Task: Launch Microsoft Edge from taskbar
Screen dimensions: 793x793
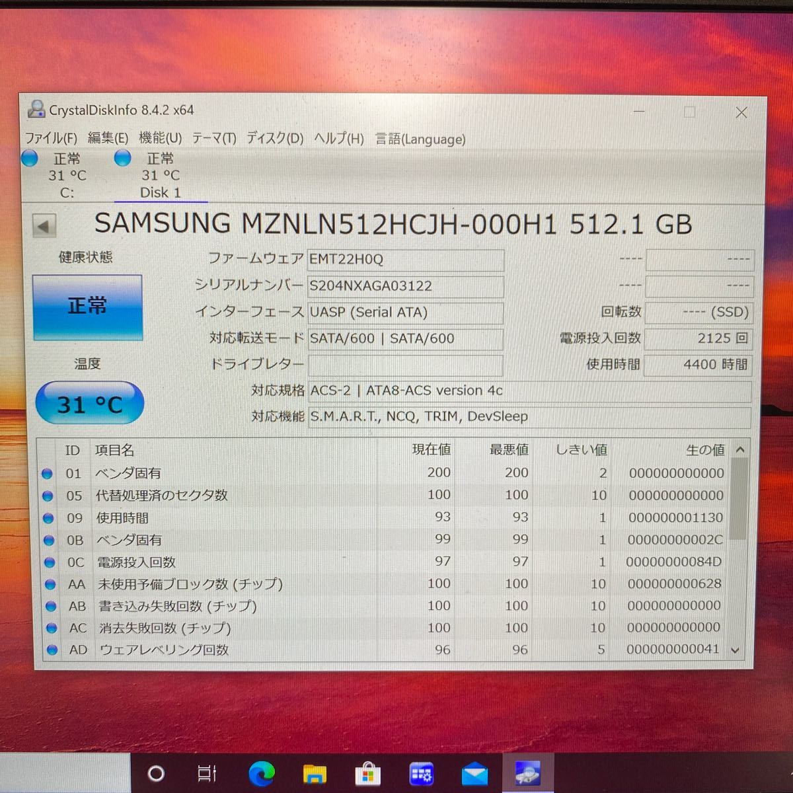Action: 262,774
